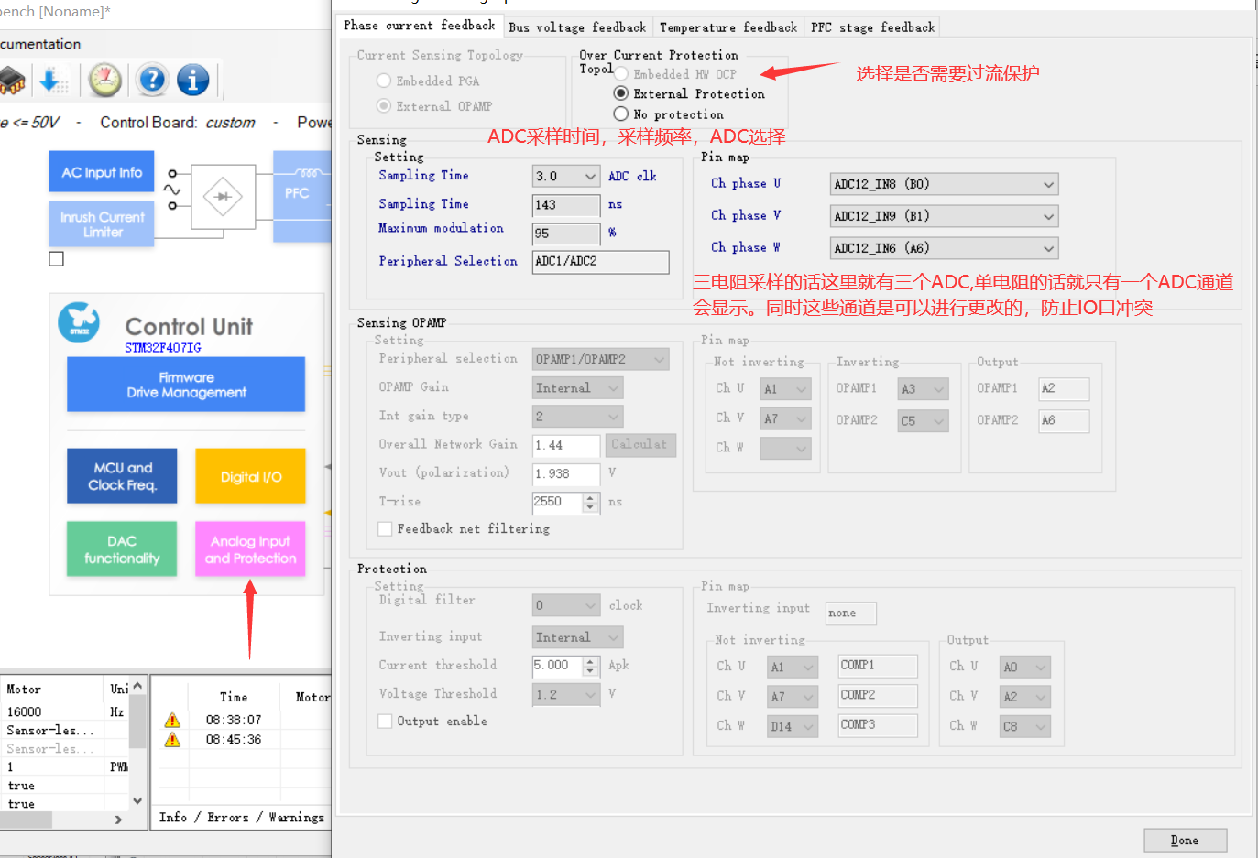Open the Digital I/O block
This screenshot has width=1258, height=858.
pos(250,476)
